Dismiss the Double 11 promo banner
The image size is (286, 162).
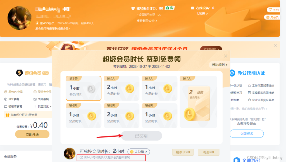point(275,45)
